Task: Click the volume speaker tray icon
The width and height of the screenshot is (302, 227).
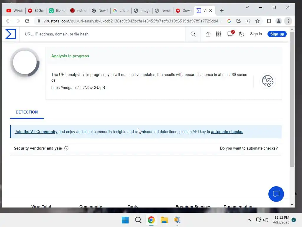Action: pyautogui.click(x=266, y=220)
